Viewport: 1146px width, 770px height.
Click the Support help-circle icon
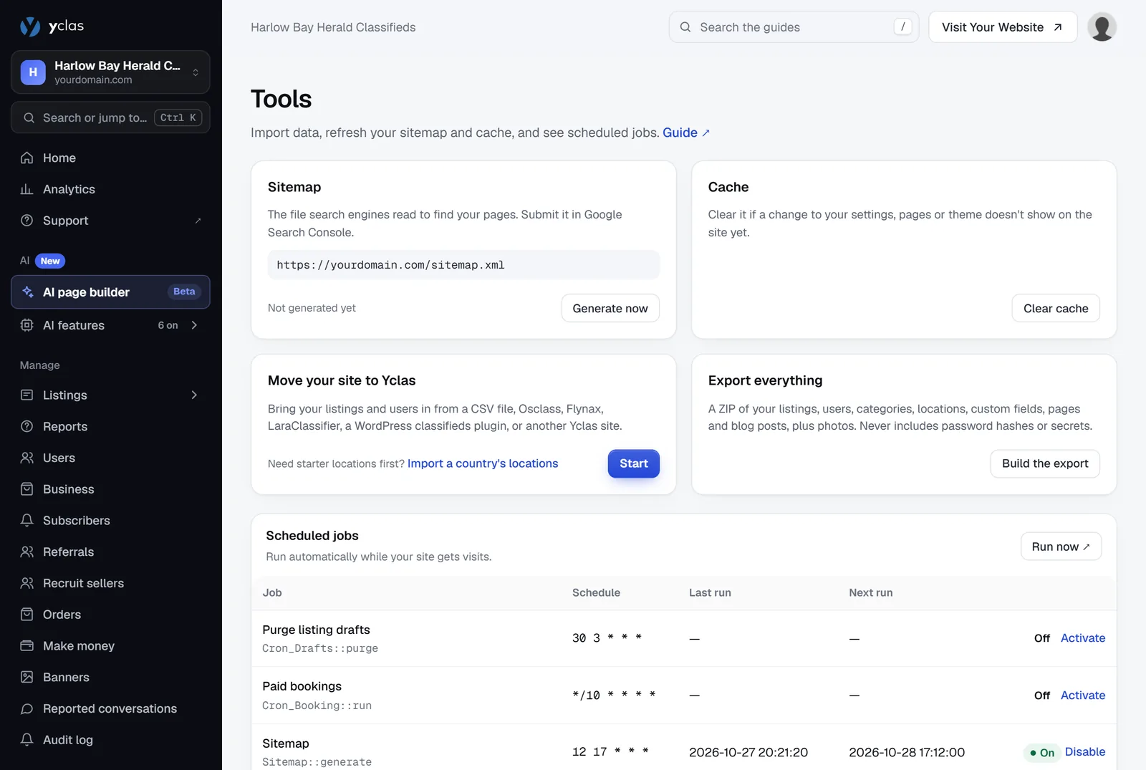(27, 221)
